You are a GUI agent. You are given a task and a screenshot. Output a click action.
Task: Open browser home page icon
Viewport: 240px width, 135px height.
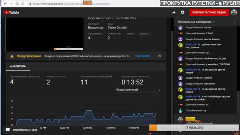tap(23, 4)
